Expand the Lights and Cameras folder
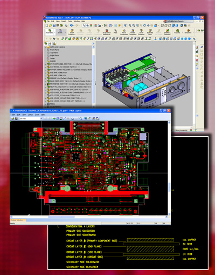The image size is (215, 275). (x=45, y=47)
